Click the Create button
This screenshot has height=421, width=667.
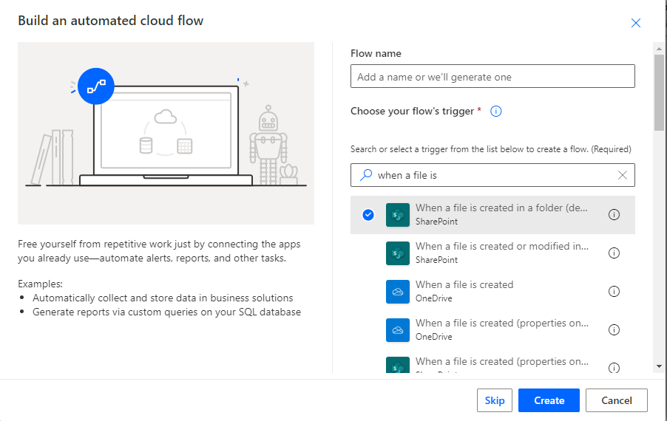point(549,400)
